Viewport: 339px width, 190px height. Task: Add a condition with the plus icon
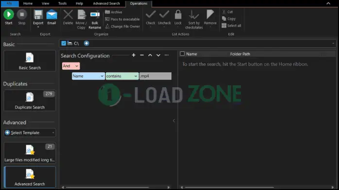[134, 55]
